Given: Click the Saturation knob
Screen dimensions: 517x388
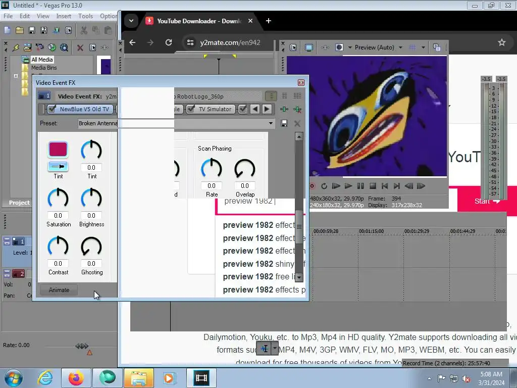Looking at the screenshot, I should pyautogui.click(x=58, y=198).
